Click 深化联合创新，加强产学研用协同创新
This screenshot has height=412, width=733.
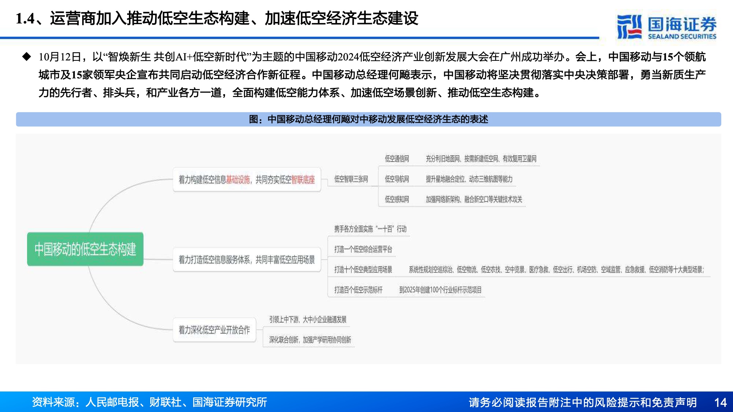310,340
